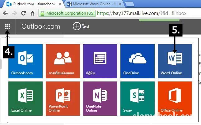Launch the PowerPoint Online tile
The image size is (201, 125).
[63, 99]
